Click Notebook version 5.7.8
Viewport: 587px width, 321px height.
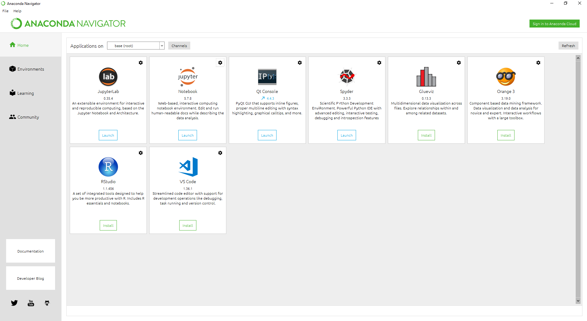pos(188,98)
